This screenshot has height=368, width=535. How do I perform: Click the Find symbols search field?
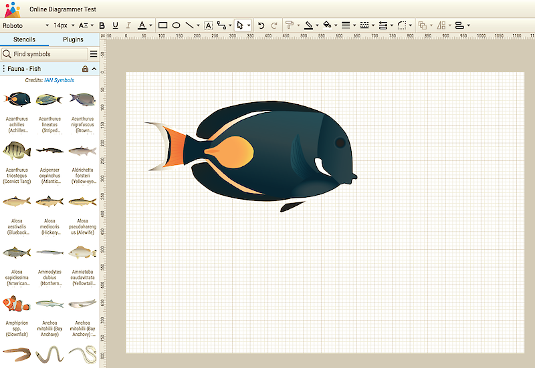coord(48,54)
